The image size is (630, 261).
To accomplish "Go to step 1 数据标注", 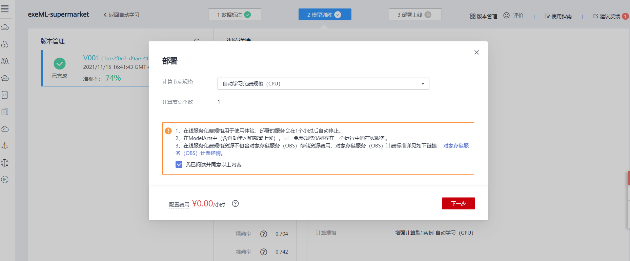I will [x=235, y=15].
